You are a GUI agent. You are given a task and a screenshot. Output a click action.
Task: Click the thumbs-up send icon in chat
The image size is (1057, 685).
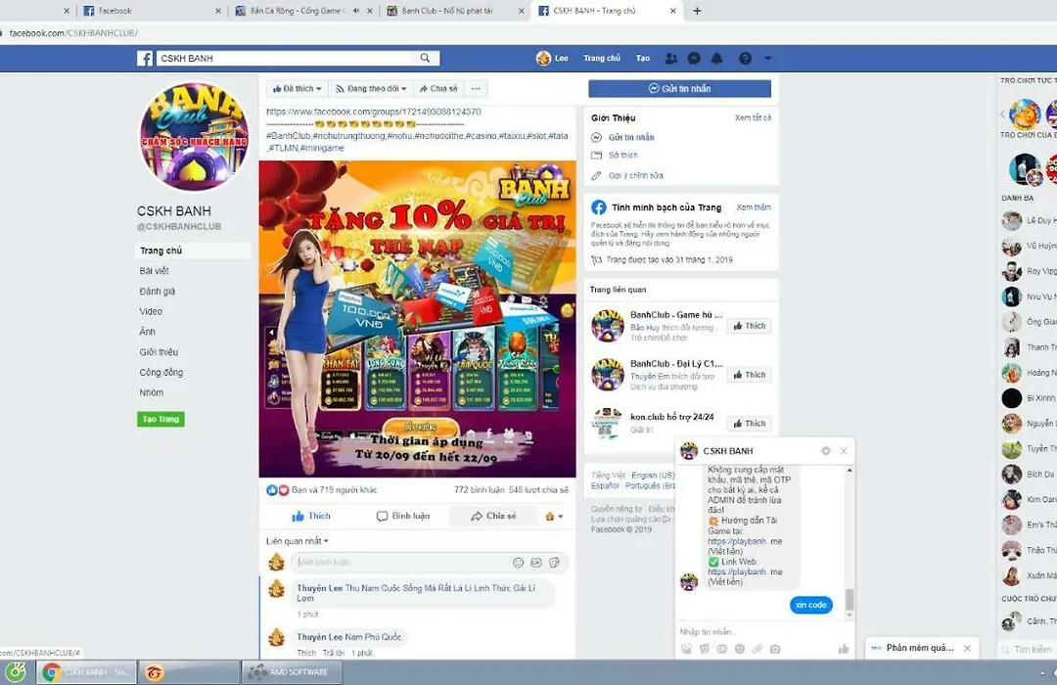(x=844, y=649)
